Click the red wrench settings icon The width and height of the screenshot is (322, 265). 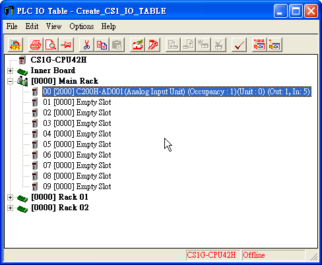click(x=153, y=45)
